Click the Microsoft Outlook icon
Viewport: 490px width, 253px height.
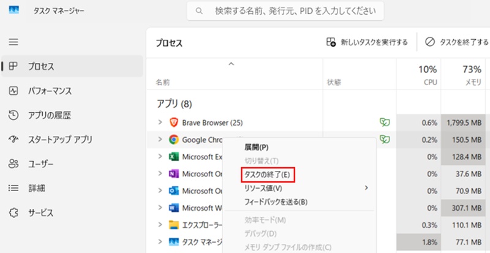173,191
